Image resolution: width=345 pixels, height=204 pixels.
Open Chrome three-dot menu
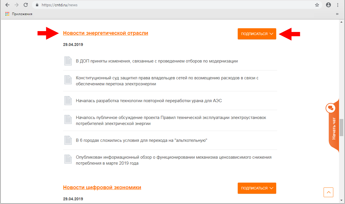(x=338, y=5)
